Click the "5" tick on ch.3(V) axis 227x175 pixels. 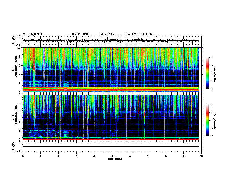[20, 142]
